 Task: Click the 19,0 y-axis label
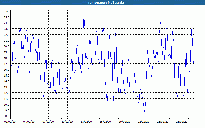tap(6, 52)
